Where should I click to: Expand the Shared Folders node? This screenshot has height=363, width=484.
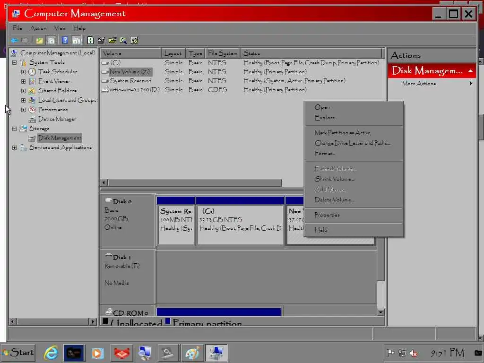[23, 91]
